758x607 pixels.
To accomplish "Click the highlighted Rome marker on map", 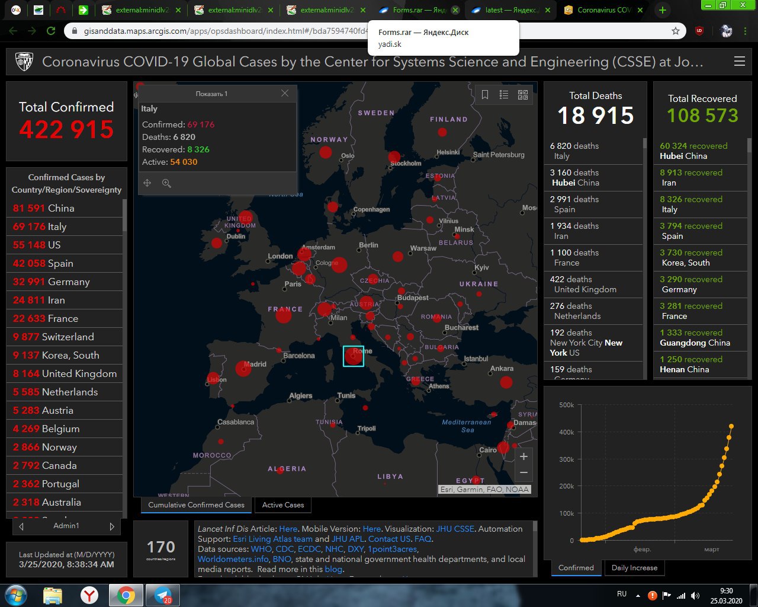I will [354, 356].
